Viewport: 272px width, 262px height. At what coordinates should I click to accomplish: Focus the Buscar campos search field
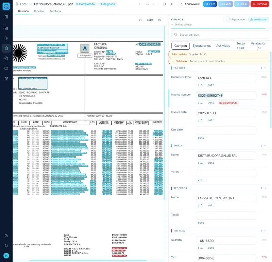220,35
